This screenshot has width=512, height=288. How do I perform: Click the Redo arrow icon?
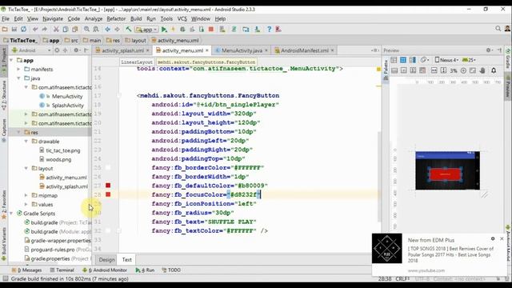(x=44, y=30)
